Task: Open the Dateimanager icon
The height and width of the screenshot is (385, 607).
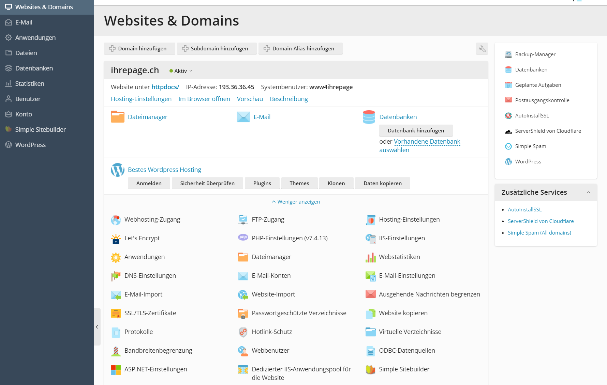Action: (x=117, y=116)
